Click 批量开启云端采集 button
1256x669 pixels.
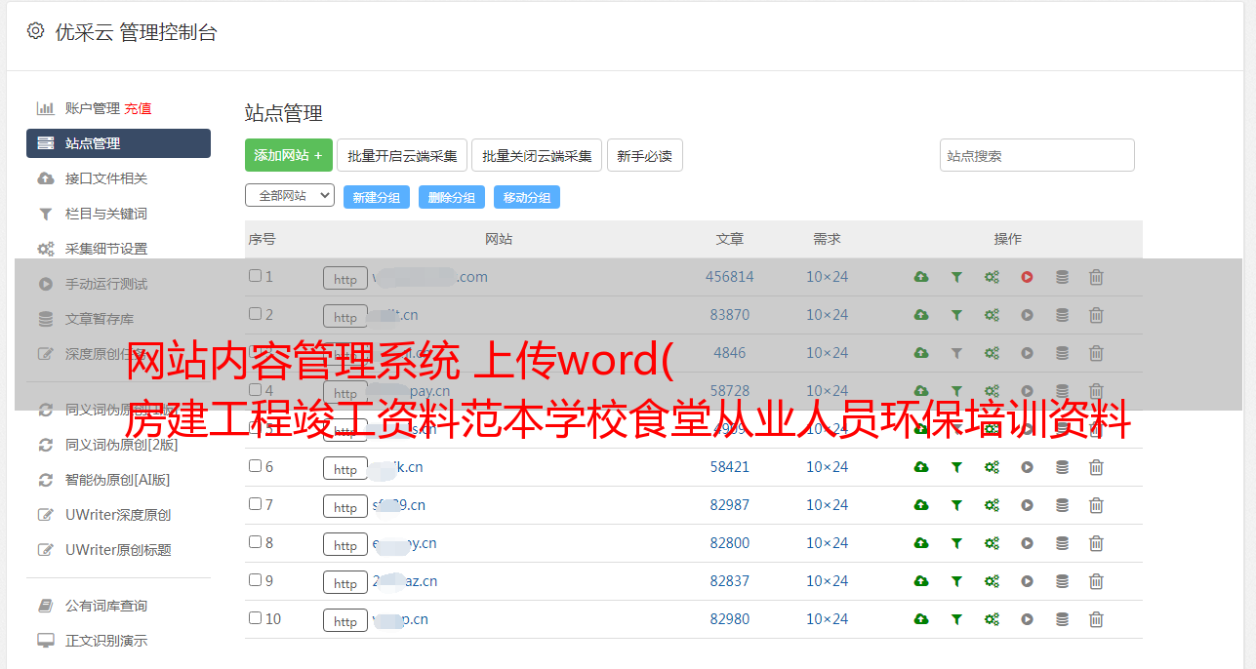402,155
